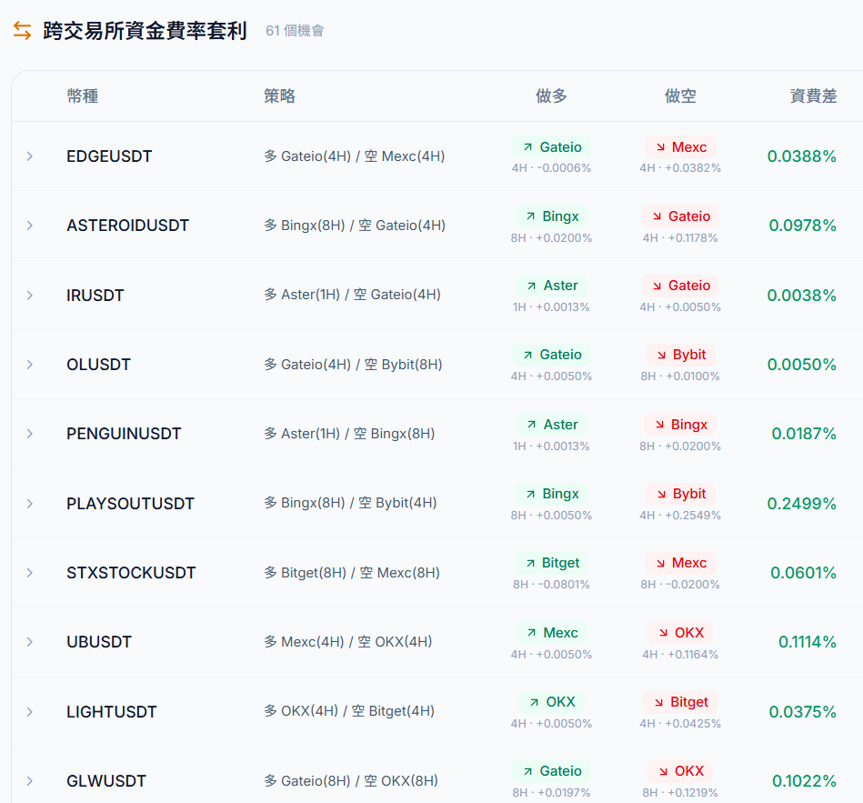The width and height of the screenshot is (863, 803).
Task: Click the Mexc short badge for STXSTOCKUSDT
Action: pyautogui.click(x=680, y=563)
